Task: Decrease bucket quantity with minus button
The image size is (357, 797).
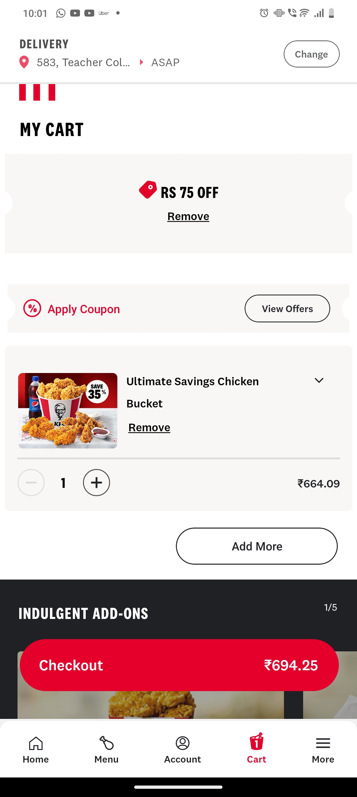Action: pos(31,483)
